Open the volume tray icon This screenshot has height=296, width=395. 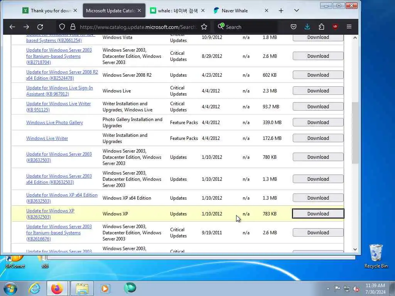356,289
